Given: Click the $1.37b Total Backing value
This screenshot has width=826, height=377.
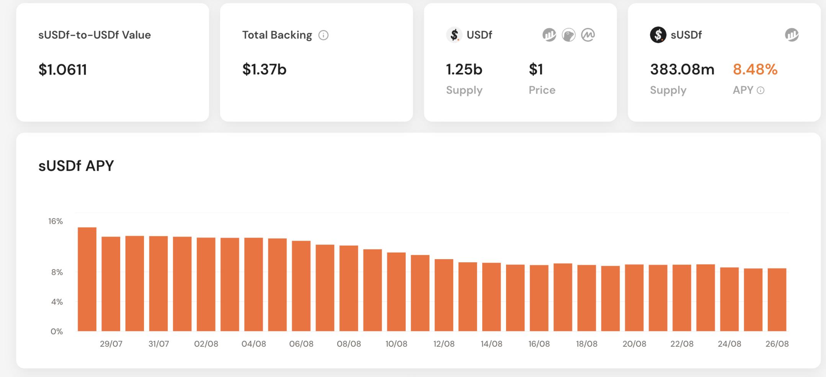Looking at the screenshot, I should coord(264,69).
